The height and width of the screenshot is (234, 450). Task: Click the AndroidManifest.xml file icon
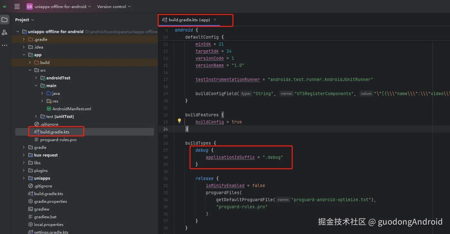(49, 109)
